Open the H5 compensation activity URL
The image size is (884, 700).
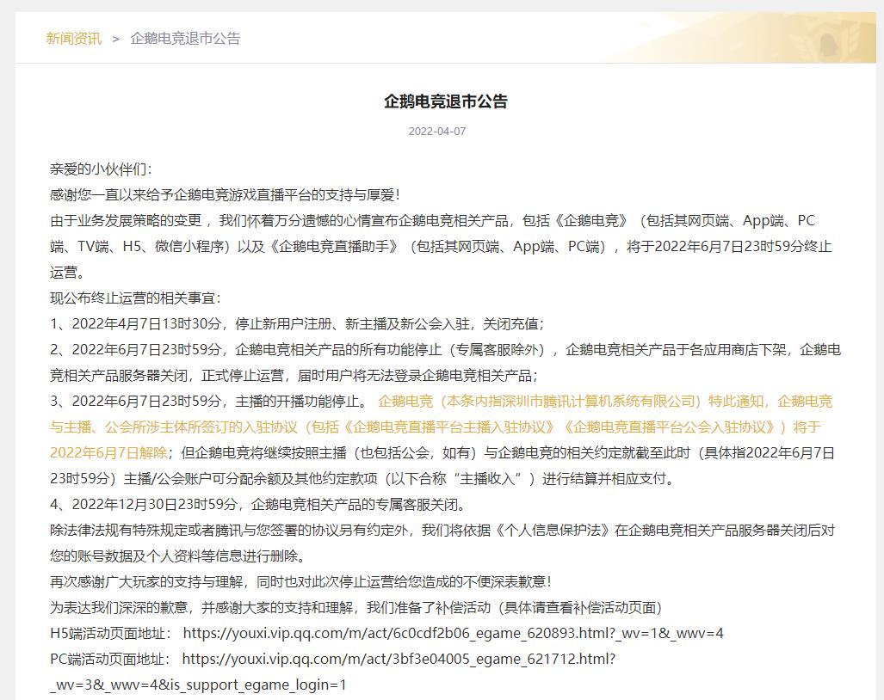tap(454, 634)
